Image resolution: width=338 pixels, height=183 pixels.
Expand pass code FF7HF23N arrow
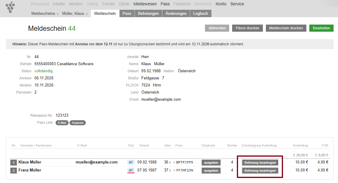174,171
